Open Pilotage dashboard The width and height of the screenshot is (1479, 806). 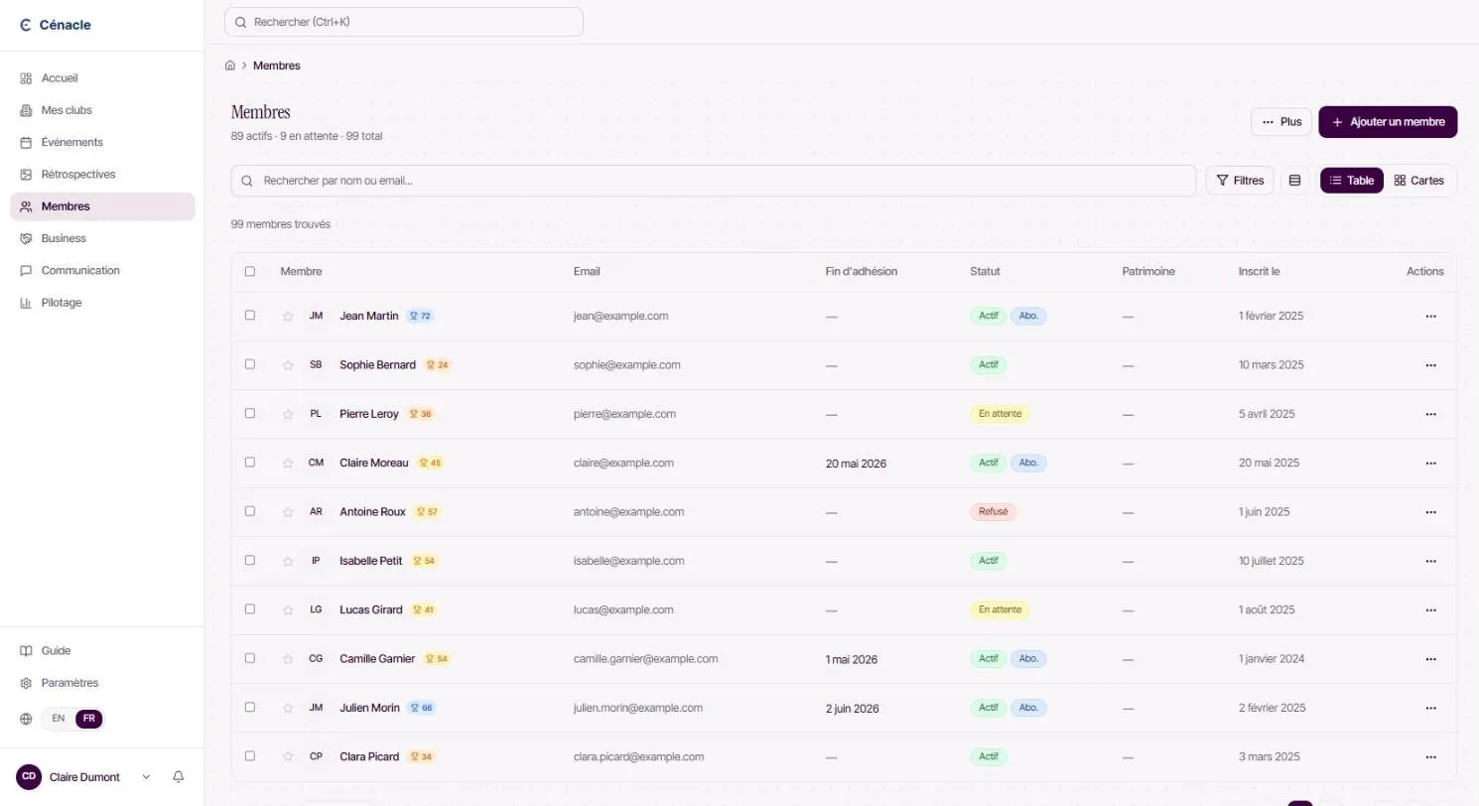pyautogui.click(x=102, y=303)
